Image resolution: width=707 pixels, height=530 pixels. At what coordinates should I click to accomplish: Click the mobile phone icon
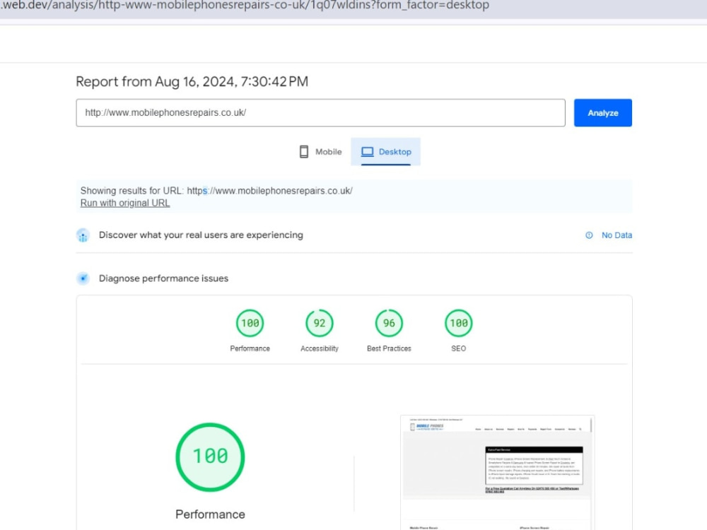(304, 152)
